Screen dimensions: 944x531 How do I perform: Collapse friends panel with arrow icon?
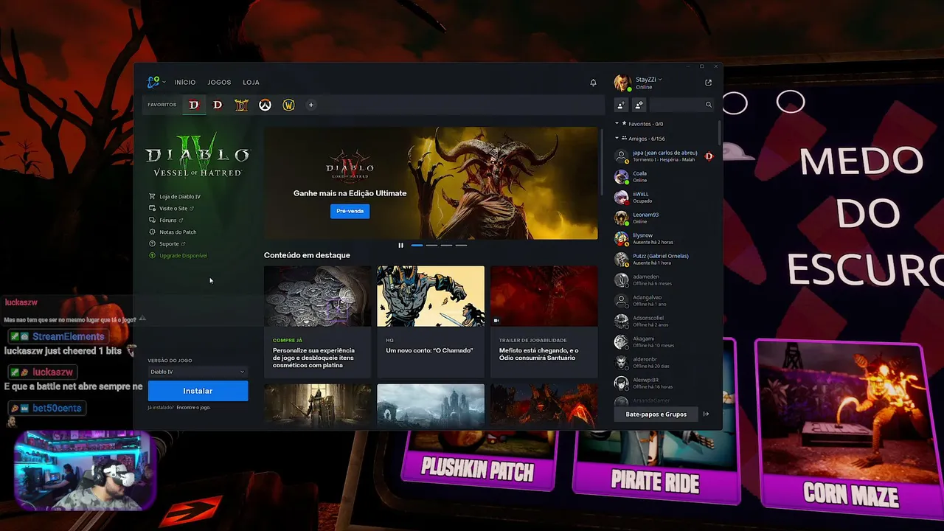[706, 414]
